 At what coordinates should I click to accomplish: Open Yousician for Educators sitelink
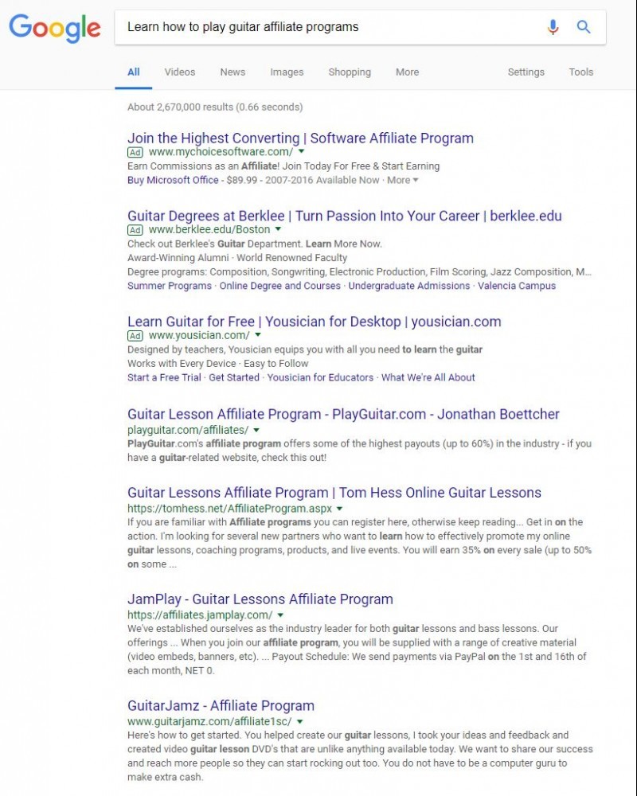point(320,377)
